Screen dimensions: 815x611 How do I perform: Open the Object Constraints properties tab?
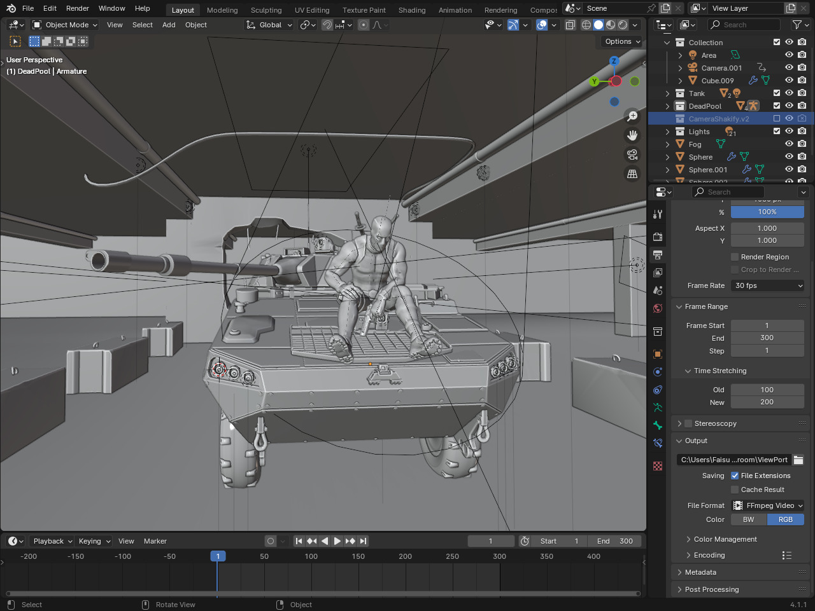point(658,390)
